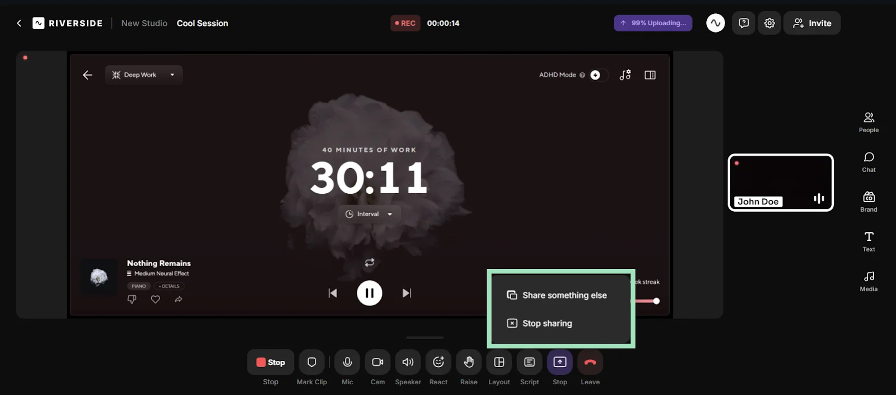
Task: Open the Brand panel
Action: click(869, 202)
